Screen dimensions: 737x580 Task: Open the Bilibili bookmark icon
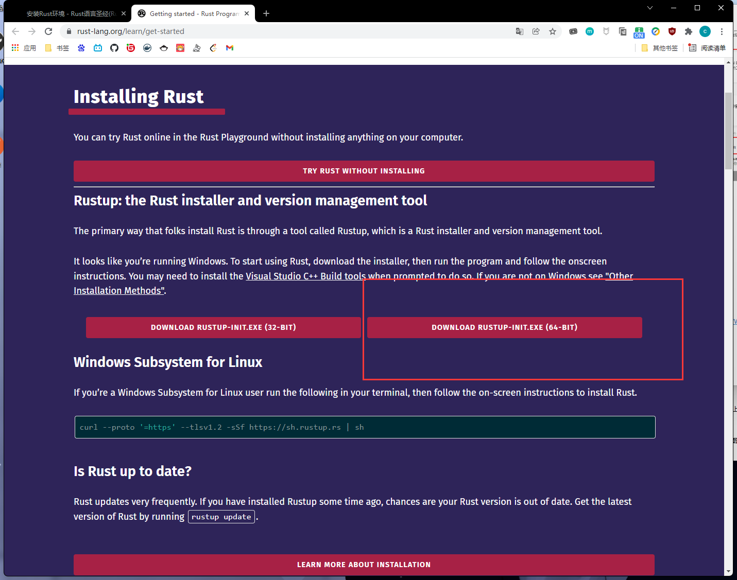click(x=98, y=48)
